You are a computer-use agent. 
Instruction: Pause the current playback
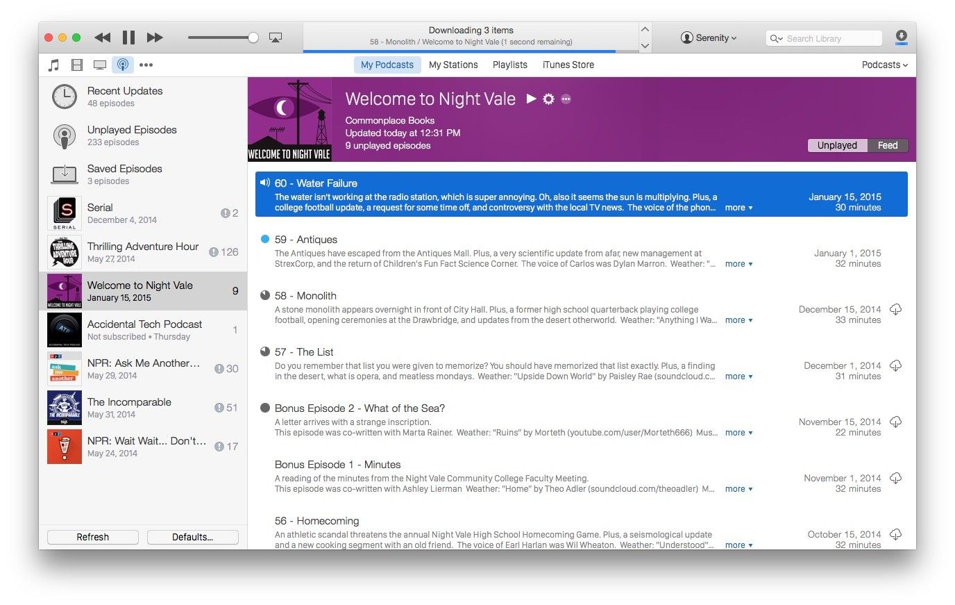point(129,38)
